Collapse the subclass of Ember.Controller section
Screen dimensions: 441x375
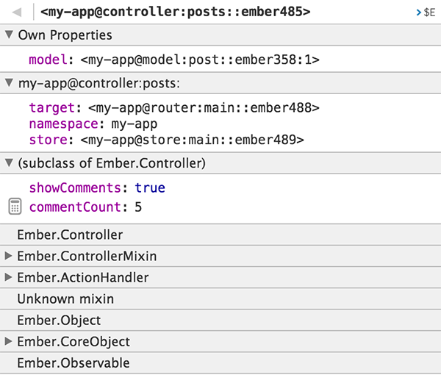(x=8, y=162)
